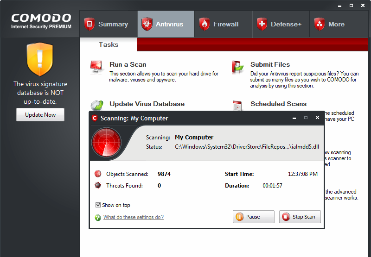Click the Threats Found bug icon

coord(98,185)
